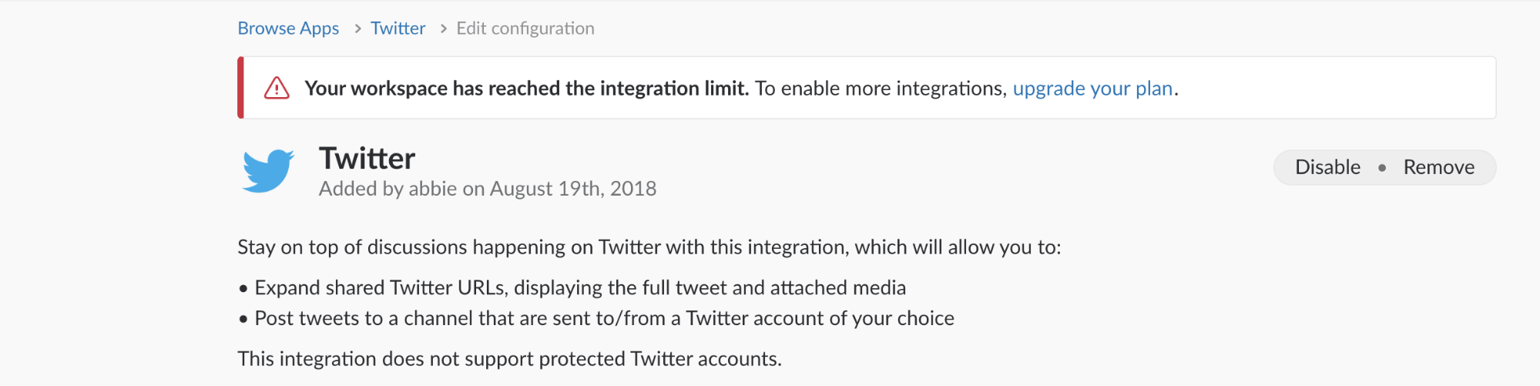
Task: Click the chevron before Edit configuration
Action: pyautogui.click(x=443, y=29)
